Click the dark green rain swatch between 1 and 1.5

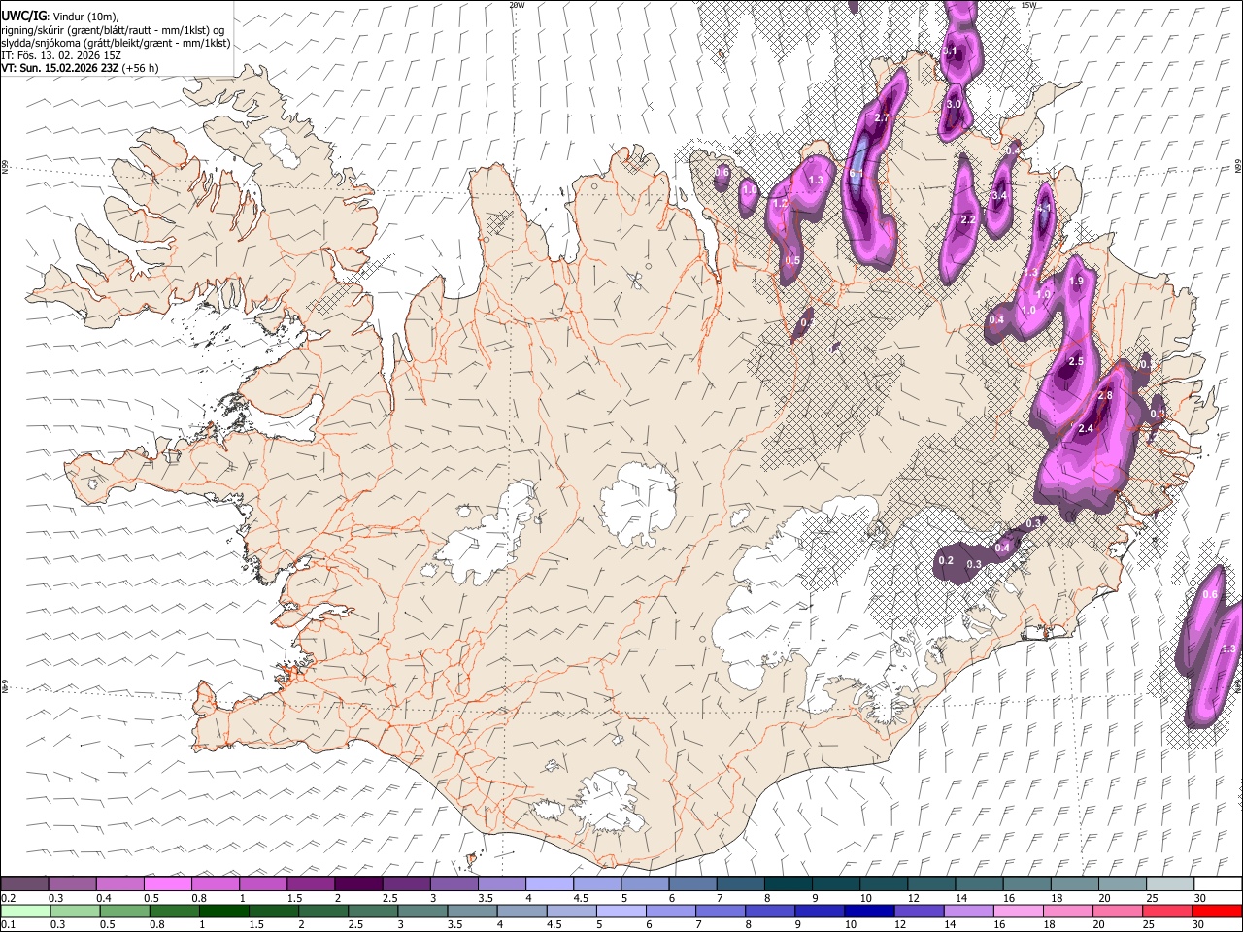coord(223,911)
